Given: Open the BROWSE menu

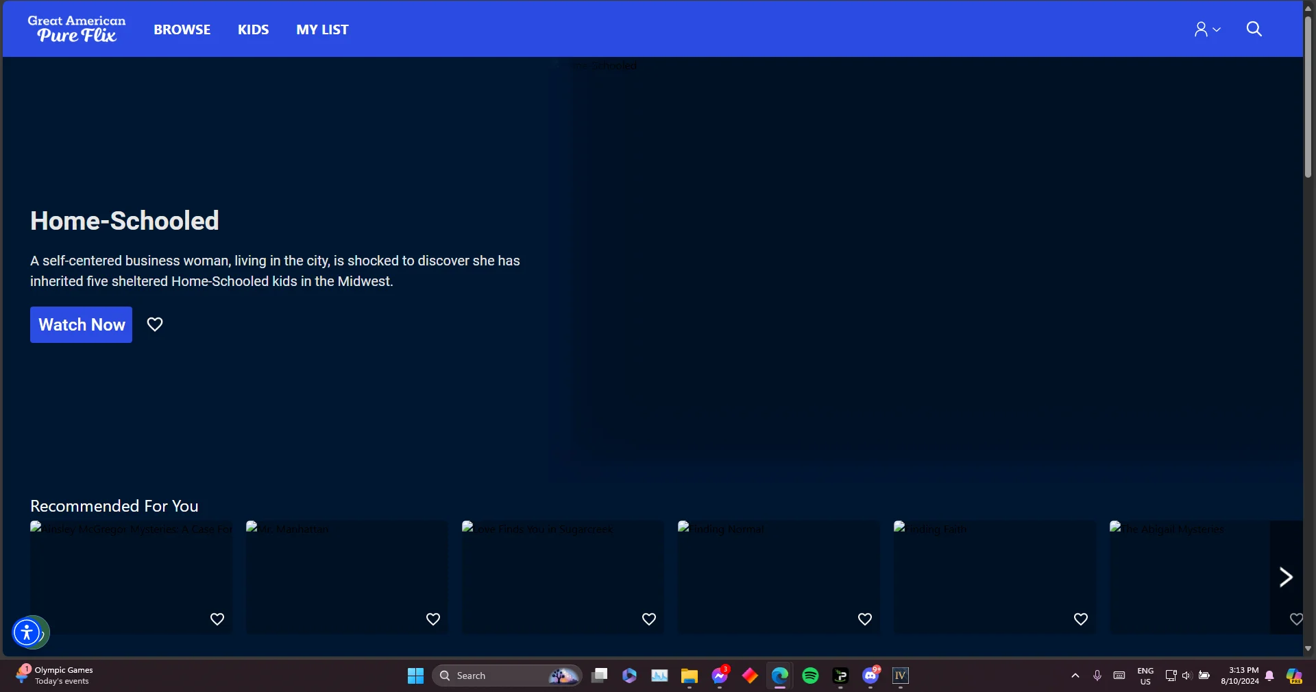Looking at the screenshot, I should click(x=182, y=29).
